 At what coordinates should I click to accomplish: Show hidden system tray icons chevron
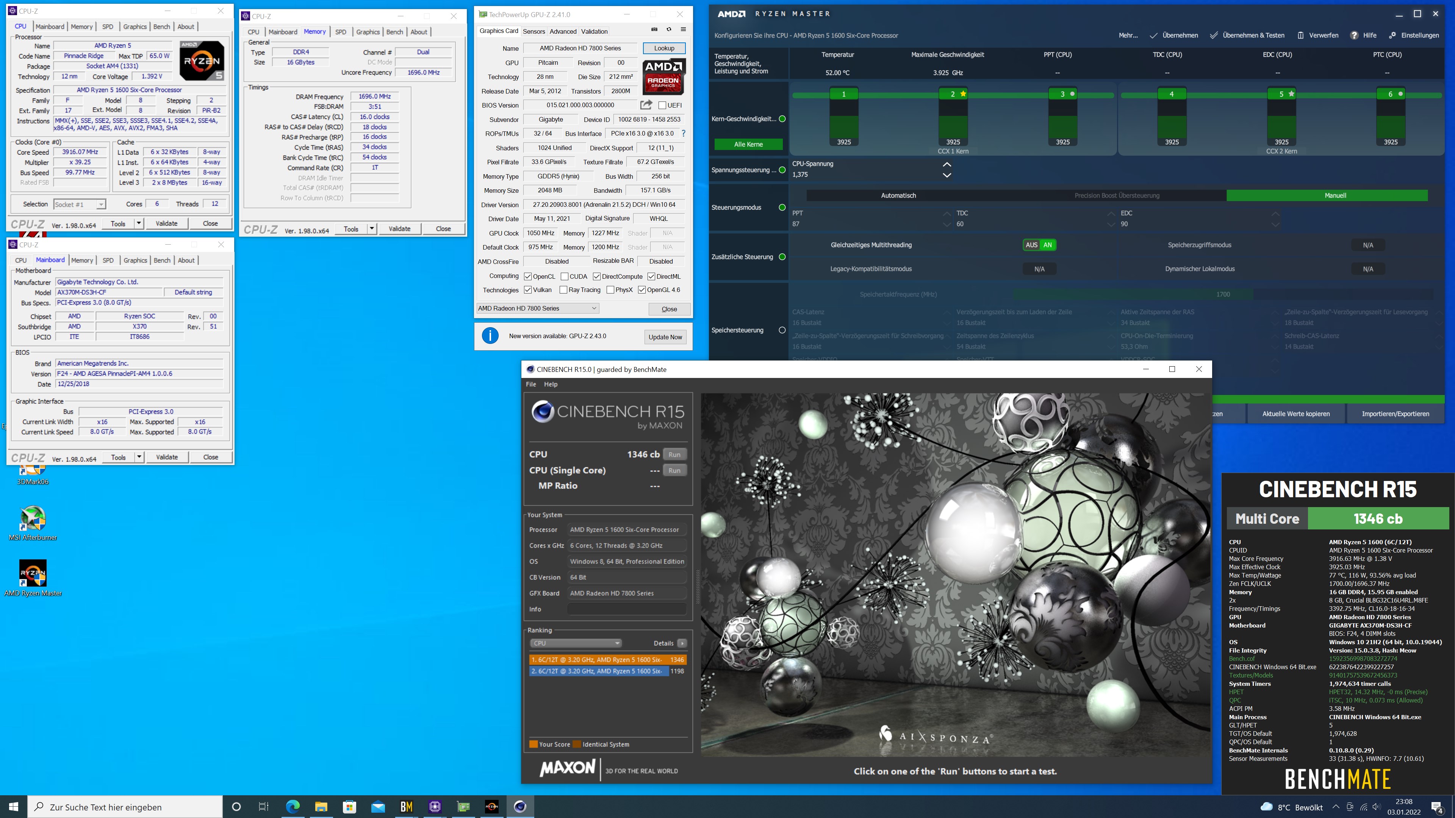pyautogui.click(x=1336, y=807)
